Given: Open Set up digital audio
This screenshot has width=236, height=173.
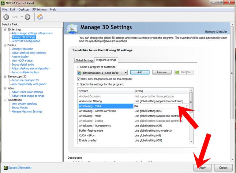Looking at the screenshot, I should click(23, 65).
